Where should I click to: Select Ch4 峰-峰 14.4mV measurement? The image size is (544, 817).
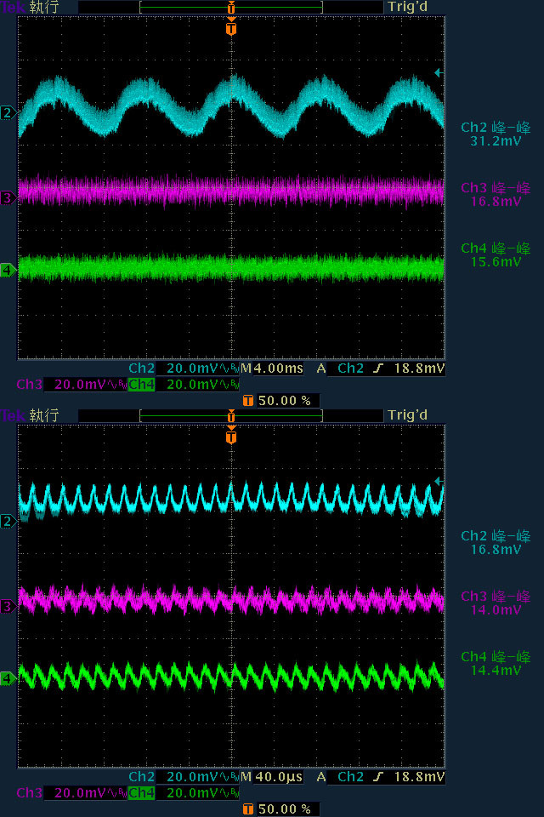click(x=496, y=664)
